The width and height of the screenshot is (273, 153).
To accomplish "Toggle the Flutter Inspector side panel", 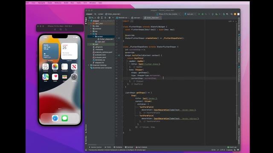I will click(239, 56).
